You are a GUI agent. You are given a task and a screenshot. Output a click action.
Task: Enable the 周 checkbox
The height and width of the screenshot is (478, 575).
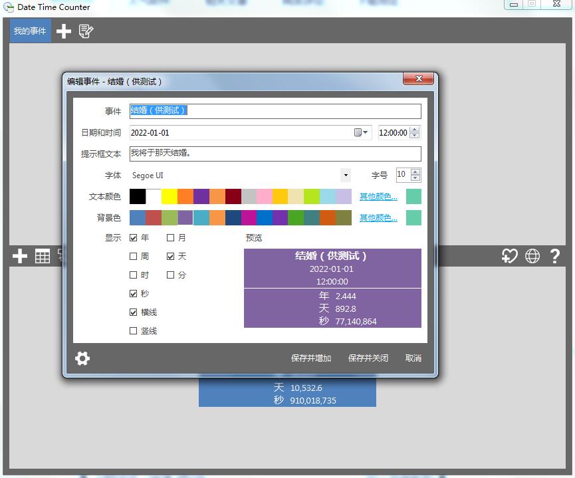[x=134, y=257]
